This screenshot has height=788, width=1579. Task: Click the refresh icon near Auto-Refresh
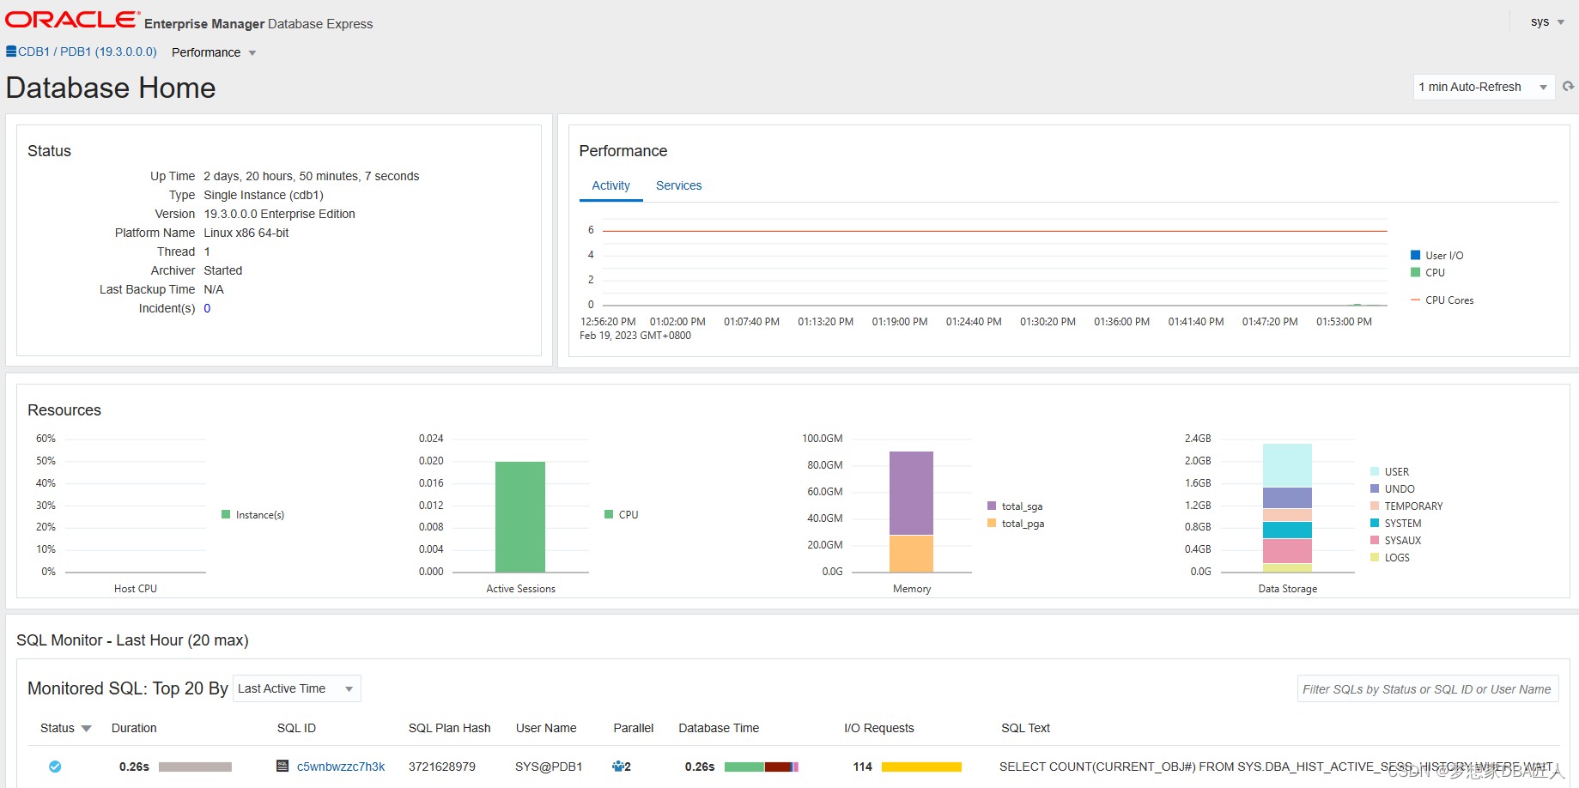[1568, 87]
